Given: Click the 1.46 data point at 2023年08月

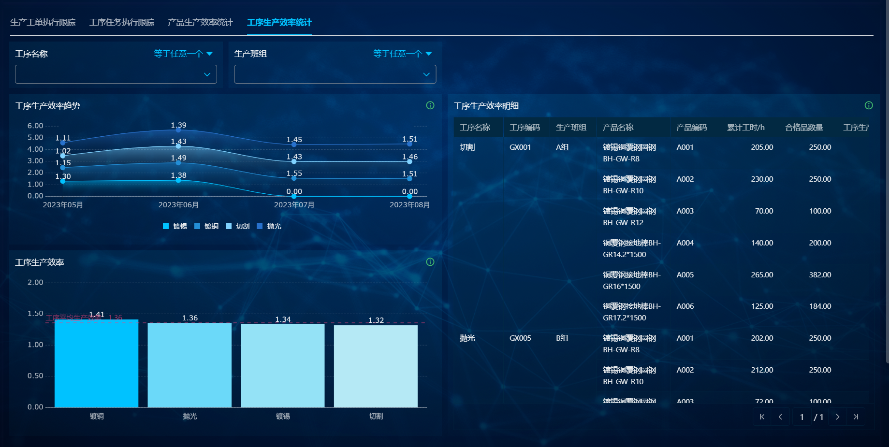Looking at the screenshot, I should point(409,161).
